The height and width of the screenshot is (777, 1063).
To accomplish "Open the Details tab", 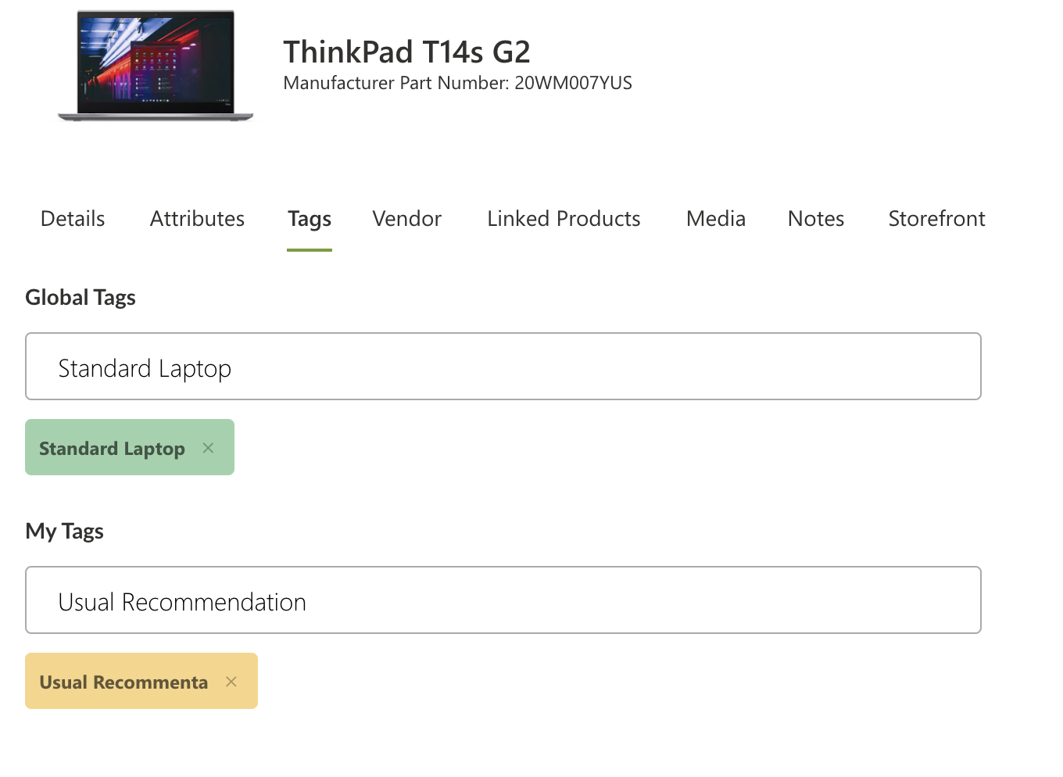I will [x=73, y=219].
